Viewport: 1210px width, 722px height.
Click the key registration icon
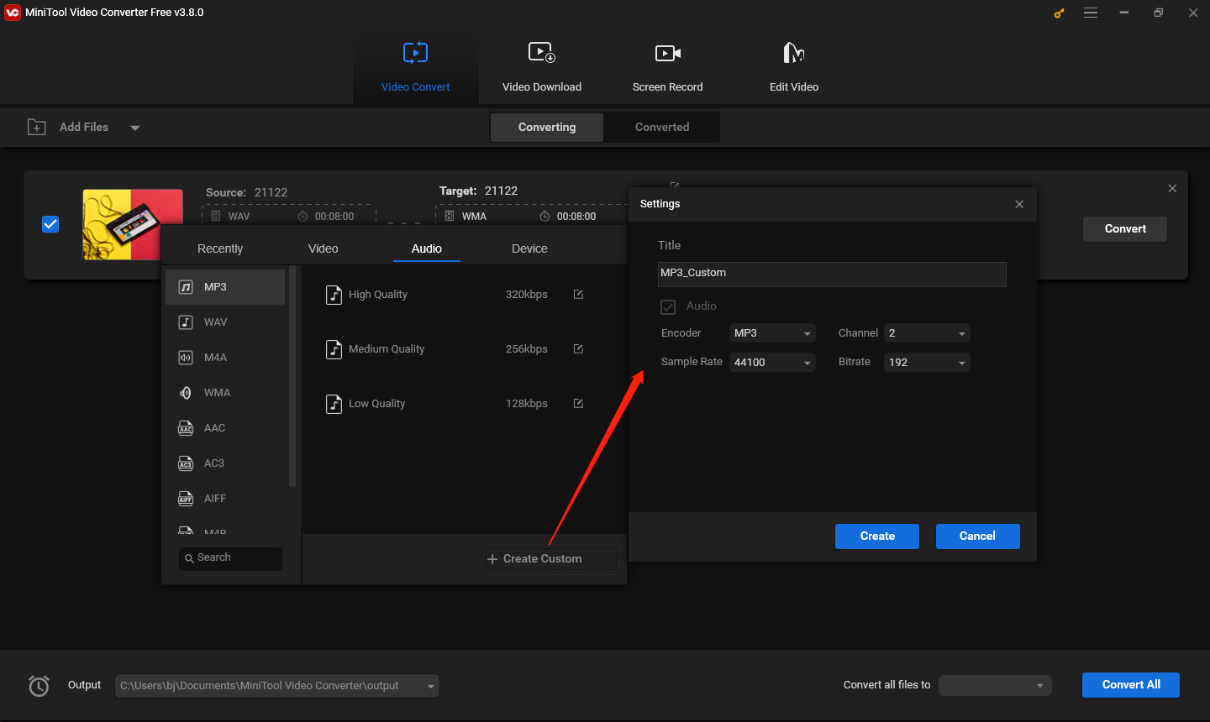1059,13
